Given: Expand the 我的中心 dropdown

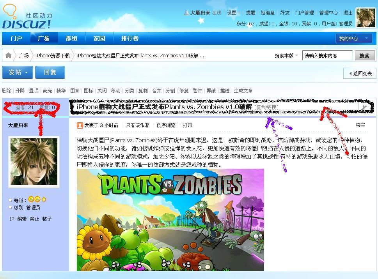Looking at the screenshot, I should (354, 38).
